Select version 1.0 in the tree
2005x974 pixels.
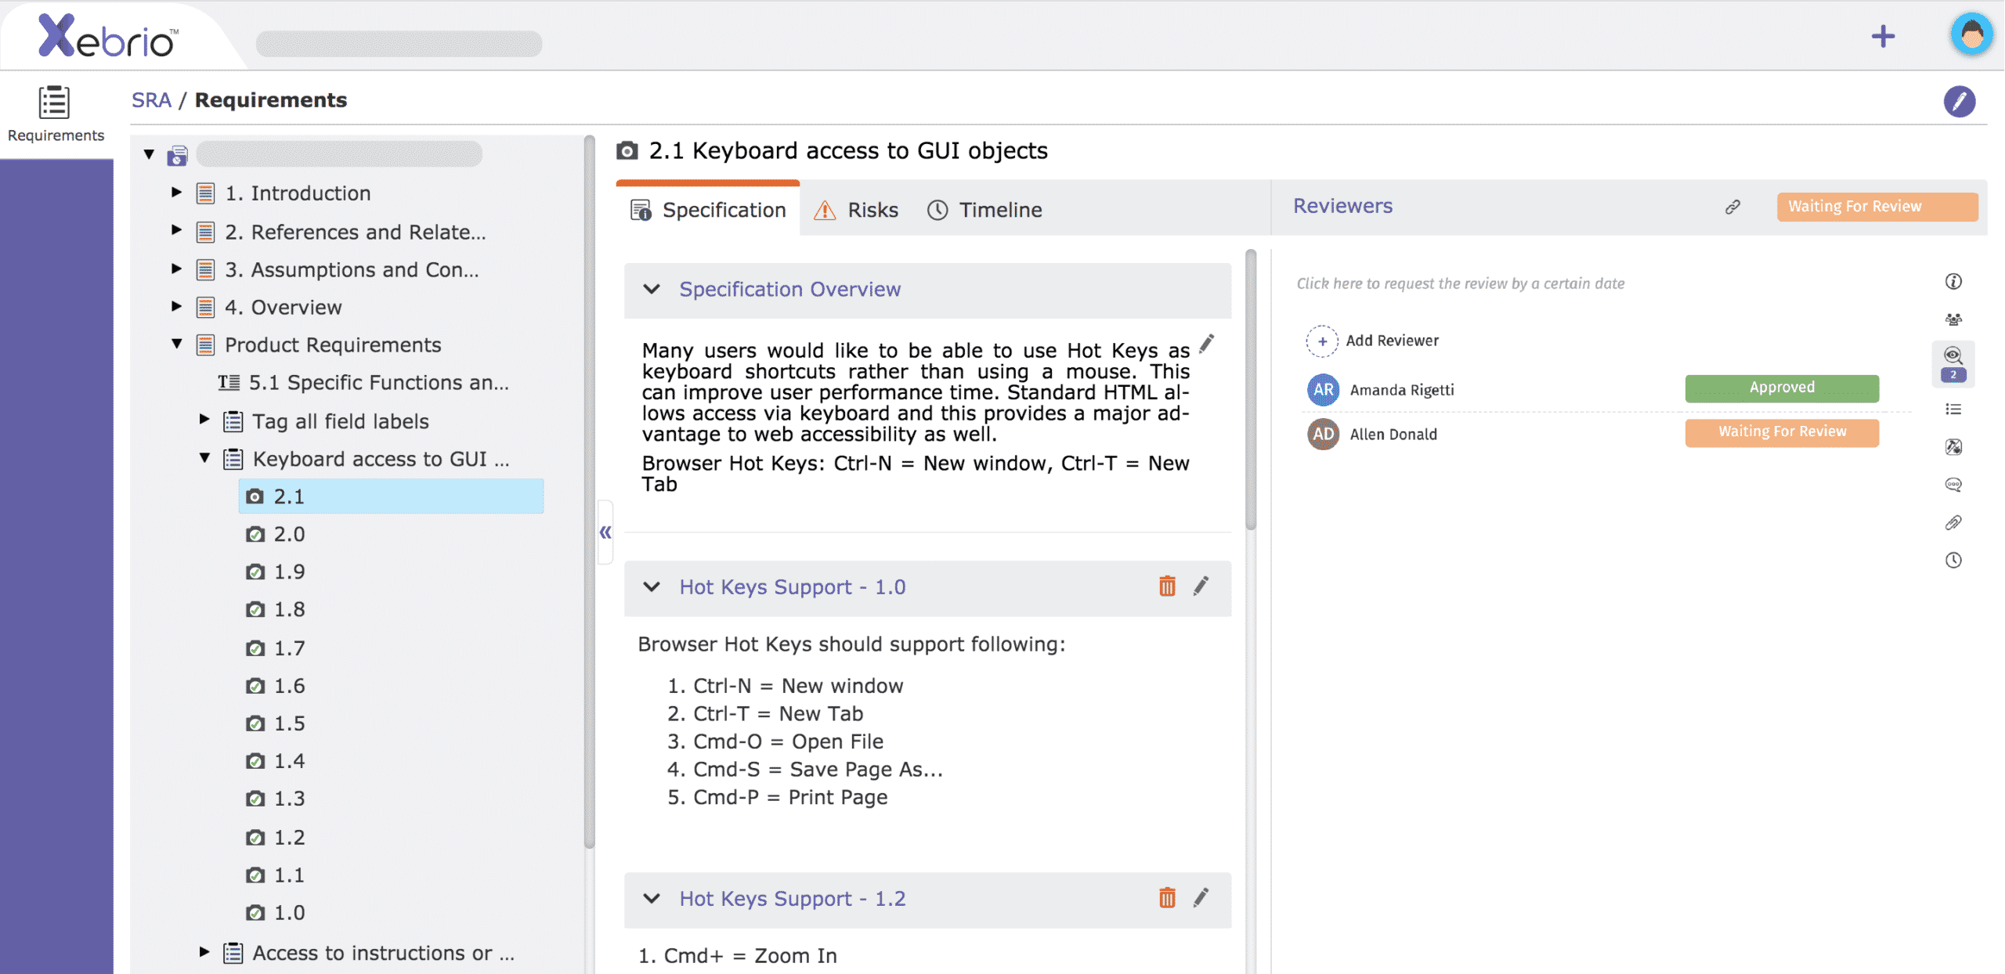[x=276, y=913]
